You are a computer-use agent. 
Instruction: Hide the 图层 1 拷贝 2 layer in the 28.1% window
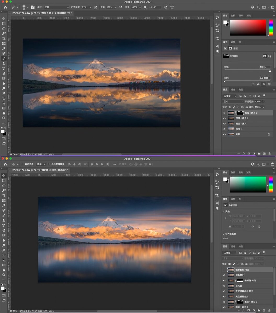point(224,118)
